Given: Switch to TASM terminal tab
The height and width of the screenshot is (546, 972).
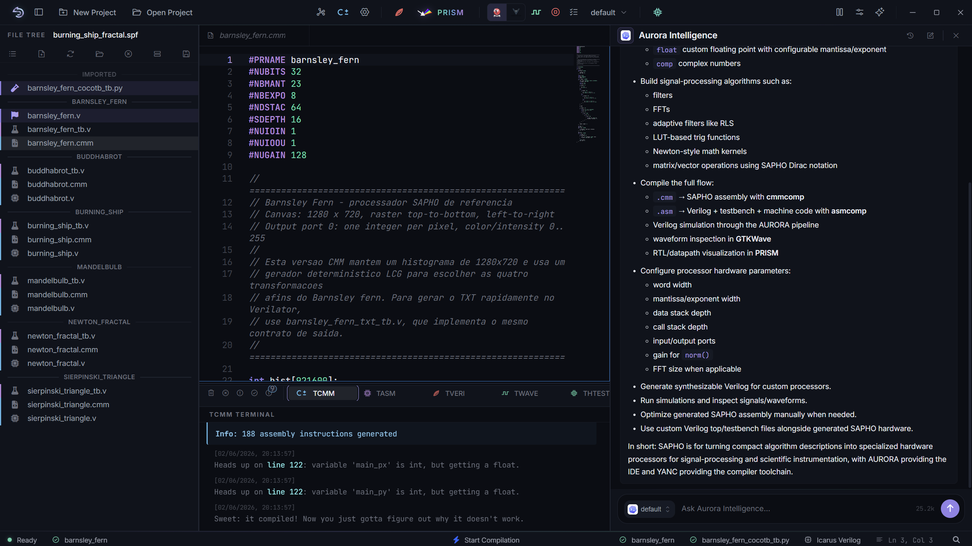Looking at the screenshot, I should pyautogui.click(x=380, y=393).
